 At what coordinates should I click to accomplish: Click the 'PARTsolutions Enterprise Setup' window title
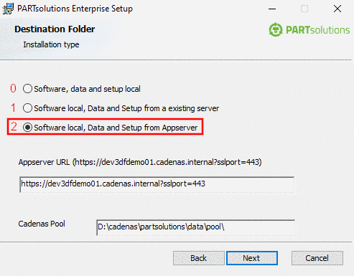75,9
